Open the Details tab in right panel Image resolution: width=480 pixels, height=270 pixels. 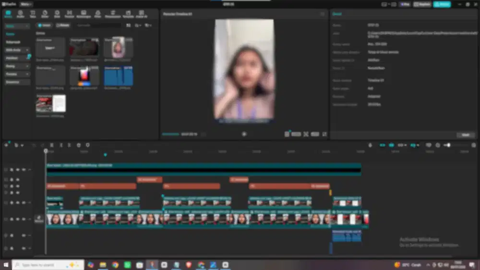click(x=337, y=14)
